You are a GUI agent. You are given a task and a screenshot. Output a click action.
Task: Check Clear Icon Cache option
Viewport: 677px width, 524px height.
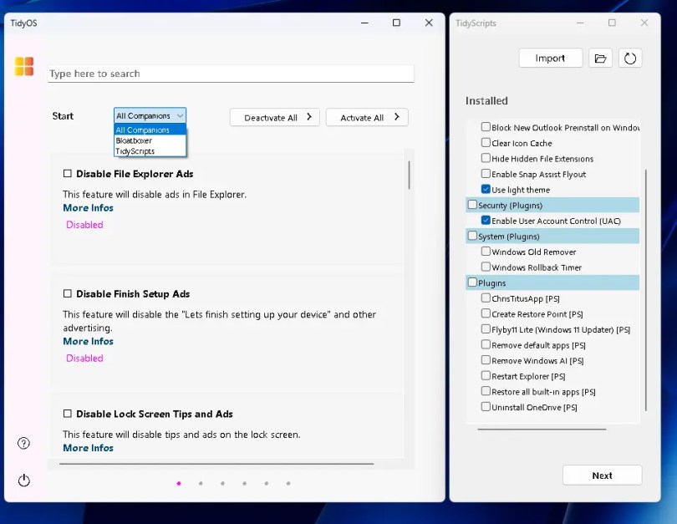(486, 142)
